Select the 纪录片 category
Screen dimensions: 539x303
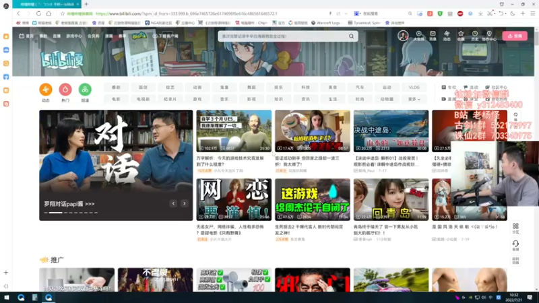[x=170, y=99]
